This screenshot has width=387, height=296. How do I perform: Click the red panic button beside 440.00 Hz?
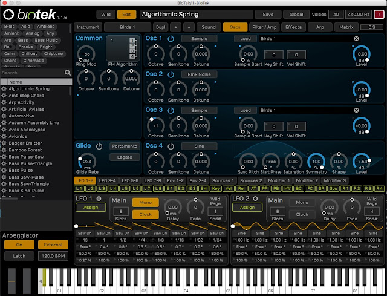(379, 15)
